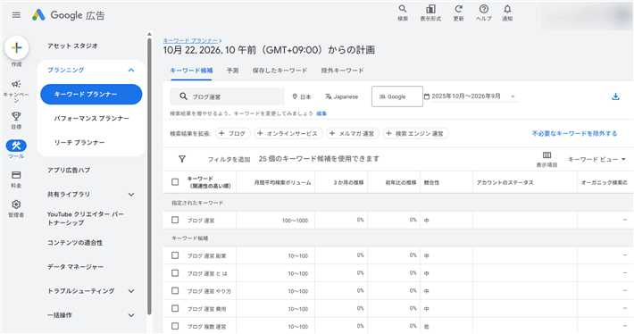The width and height of the screenshot is (634, 334).
Task: Click フィルタを追加
Action: pos(229,159)
